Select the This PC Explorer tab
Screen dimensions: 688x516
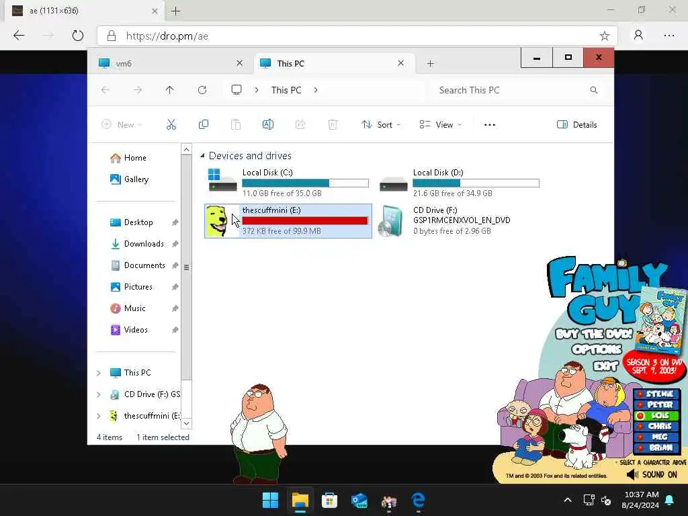click(333, 64)
